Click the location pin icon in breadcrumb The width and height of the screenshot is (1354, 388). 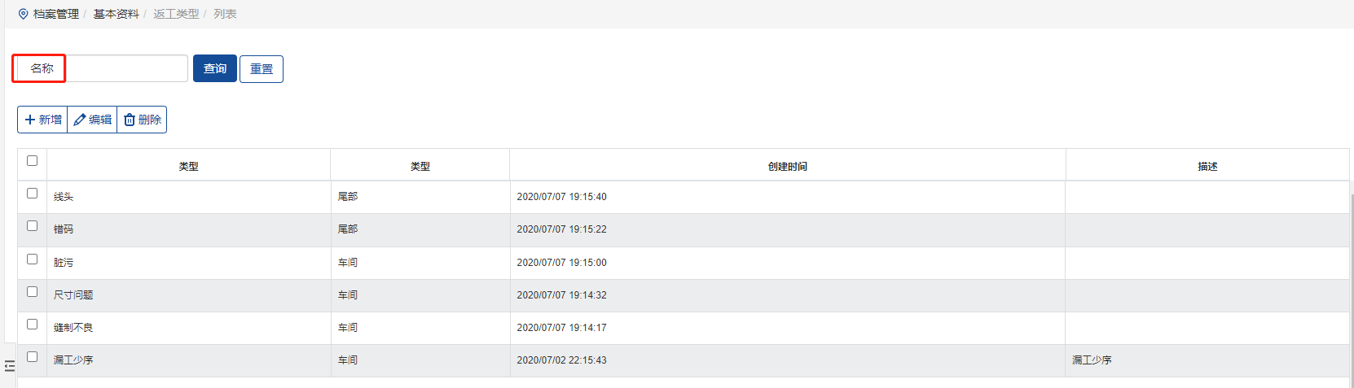[x=23, y=14]
